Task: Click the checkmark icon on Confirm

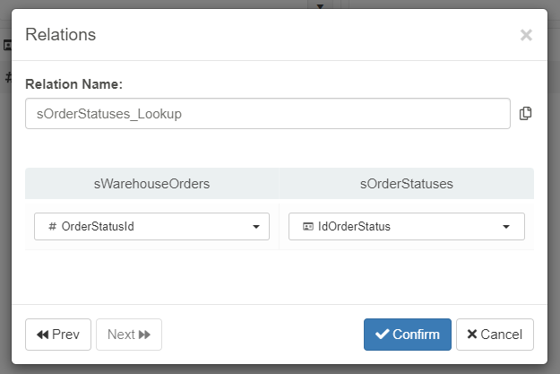Action: click(x=382, y=335)
